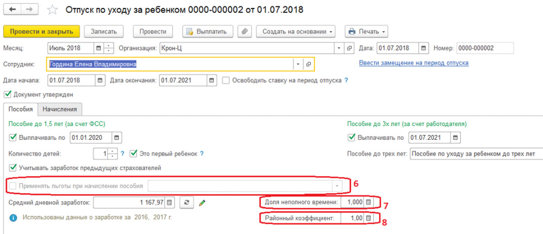The width and height of the screenshot is (543, 234).
Task: Open calculator for Средний дневной заработок
Action: tap(170, 202)
